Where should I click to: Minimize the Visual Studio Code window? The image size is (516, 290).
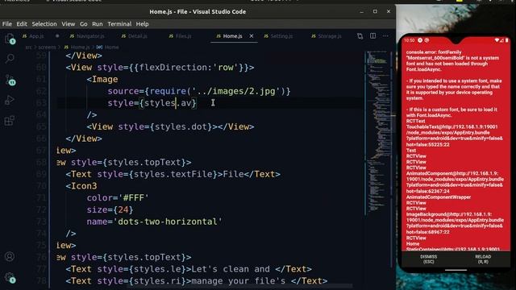362,11
